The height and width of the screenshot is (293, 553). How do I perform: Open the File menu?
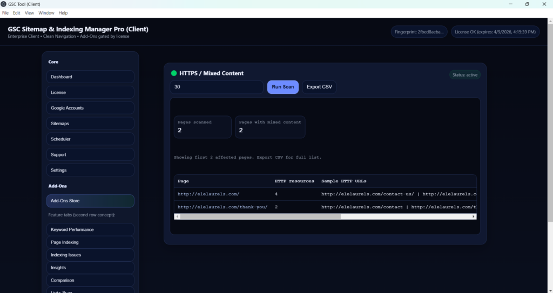coord(5,12)
